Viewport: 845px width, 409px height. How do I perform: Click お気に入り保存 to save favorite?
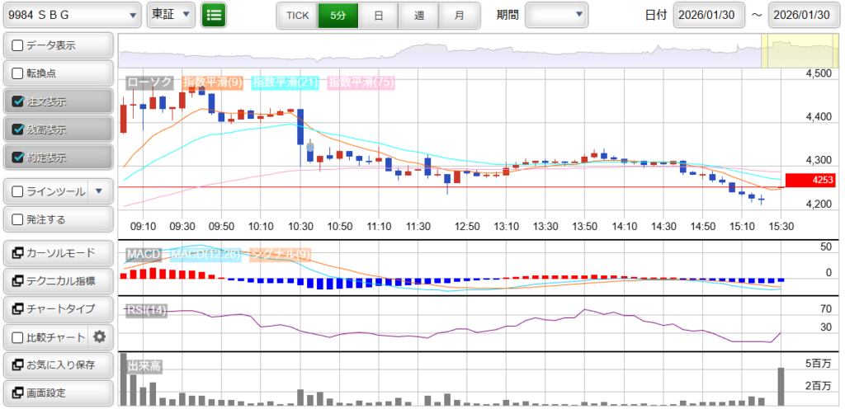point(58,364)
